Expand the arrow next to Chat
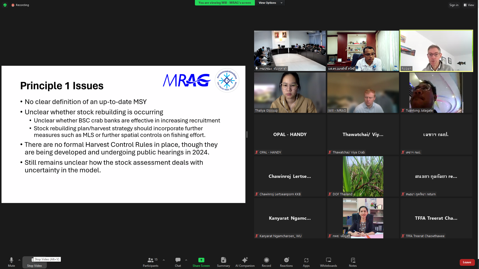Screen dimensions: 479x269 point(186,260)
